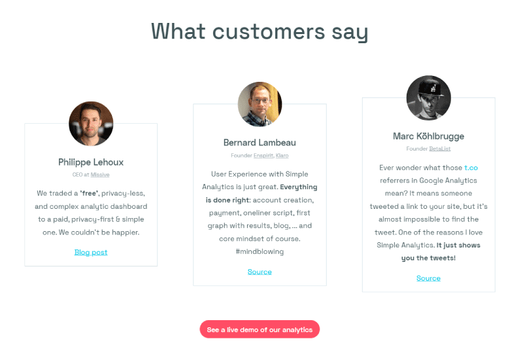Viewport: 523px width, 347px height.
Task: Visit the BetaList founder link
Action: tap(439, 149)
